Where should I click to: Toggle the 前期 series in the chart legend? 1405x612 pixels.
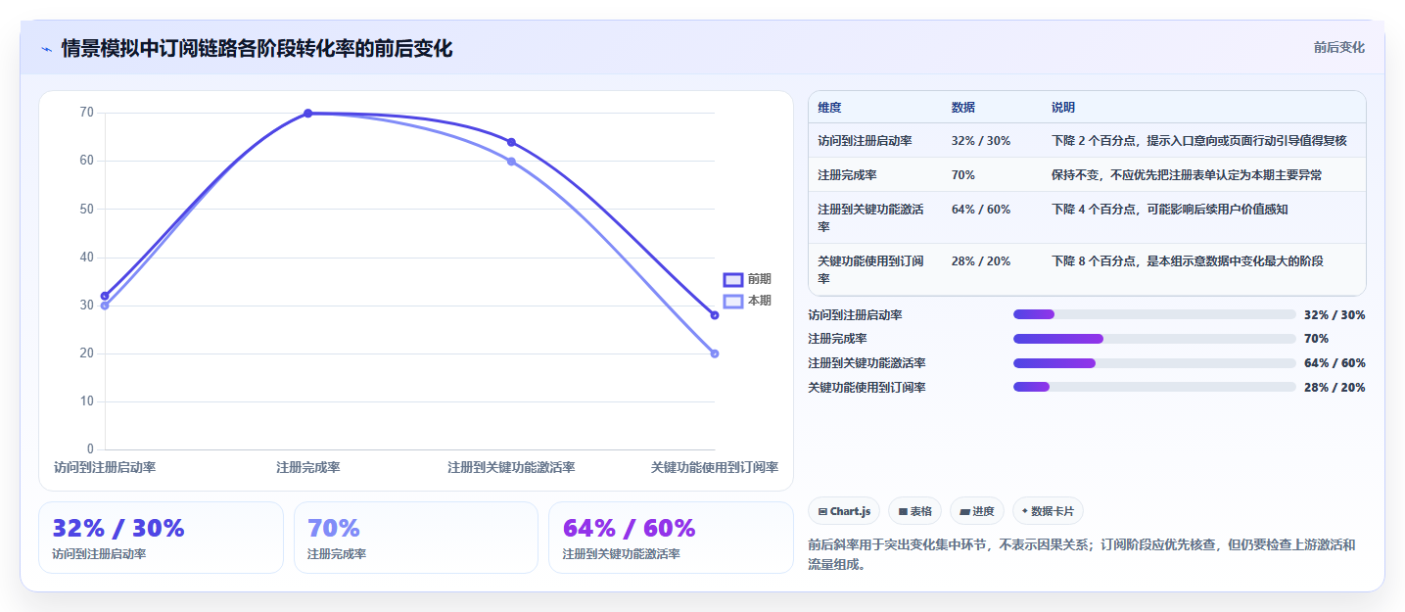(747, 279)
